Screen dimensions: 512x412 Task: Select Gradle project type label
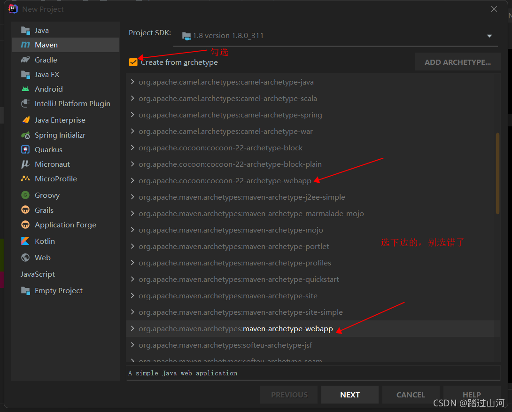(x=46, y=60)
